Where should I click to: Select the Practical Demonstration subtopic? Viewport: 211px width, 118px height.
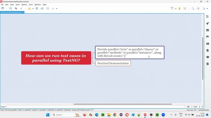pyautogui.click(x=113, y=63)
